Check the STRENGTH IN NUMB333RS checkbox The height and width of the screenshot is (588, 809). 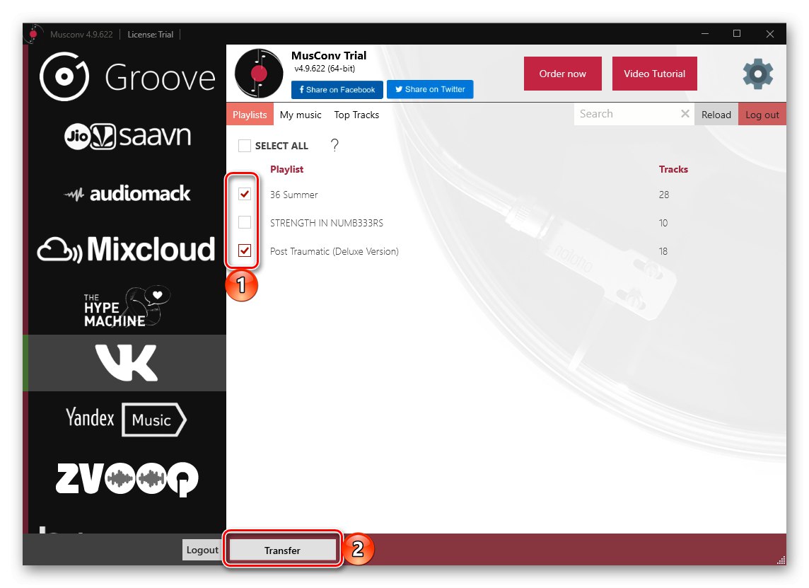click(x=245, y=222)
